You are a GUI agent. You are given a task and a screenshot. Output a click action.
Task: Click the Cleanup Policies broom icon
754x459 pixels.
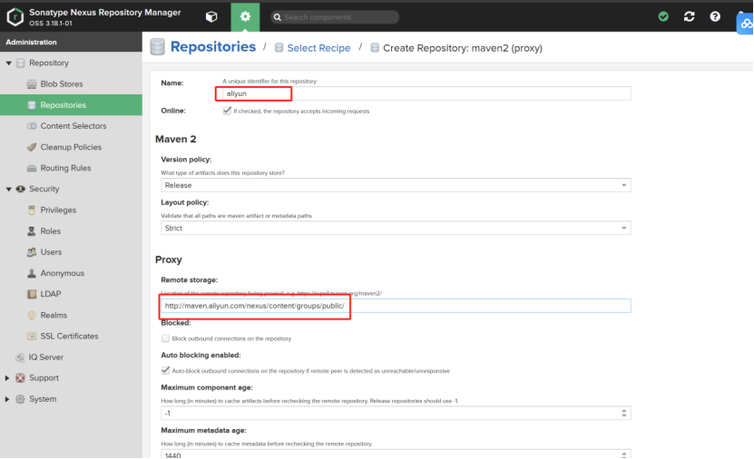[x=32, y=147]
